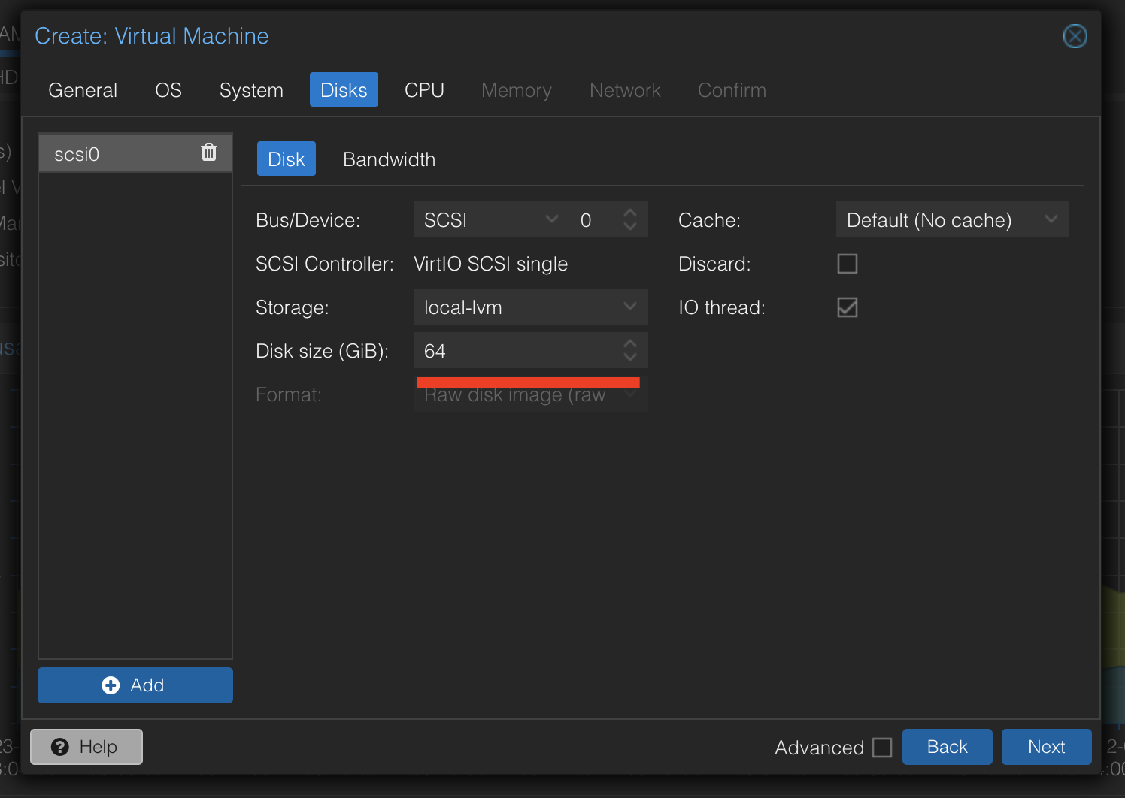1125x798 pixels.
Task: Select the Disk sub-tab
Action: point(287,159)
